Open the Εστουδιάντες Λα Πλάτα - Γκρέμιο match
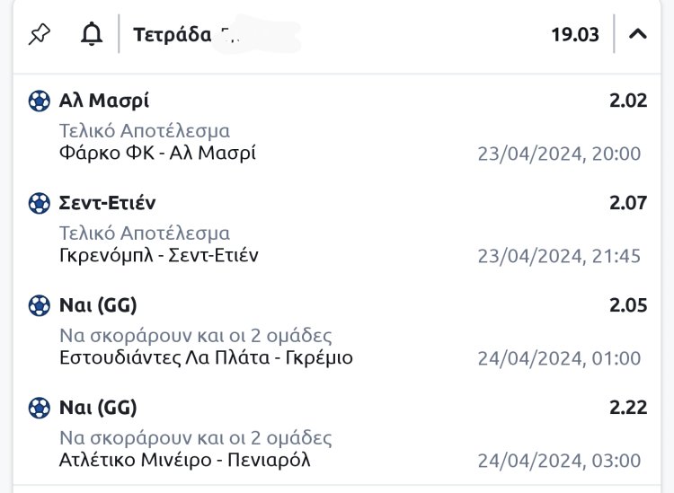The width and height of the screenshot is (674, 493). (206, 358)
